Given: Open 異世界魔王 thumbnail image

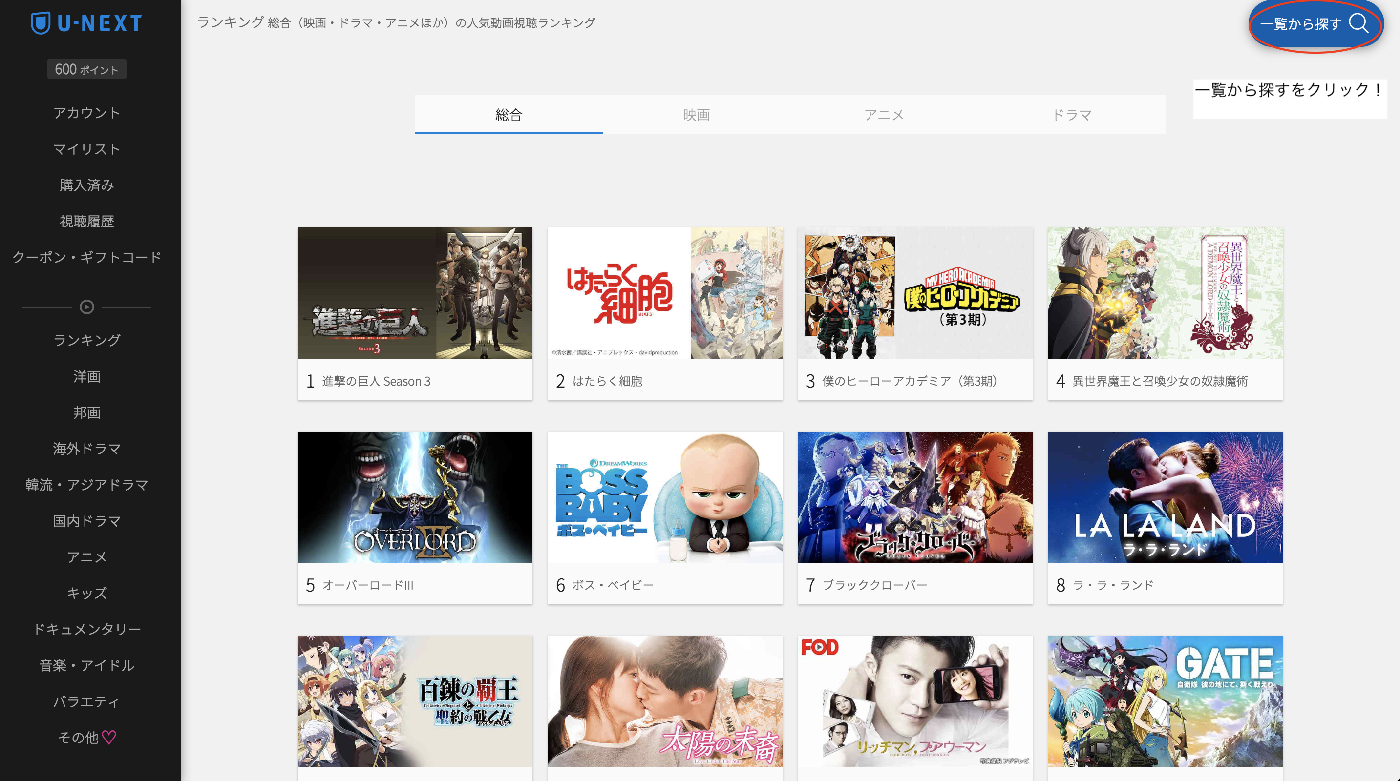Looking at the screenshot, I should pyautogui.click(x=1165, y=293).
